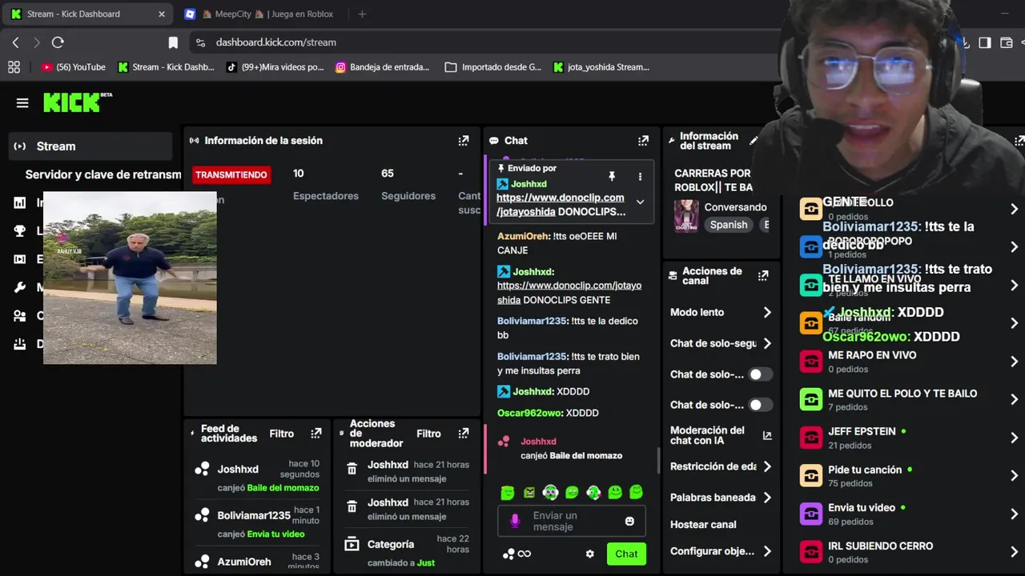Toggle the first Chat de solo switch

pos(759,374)
